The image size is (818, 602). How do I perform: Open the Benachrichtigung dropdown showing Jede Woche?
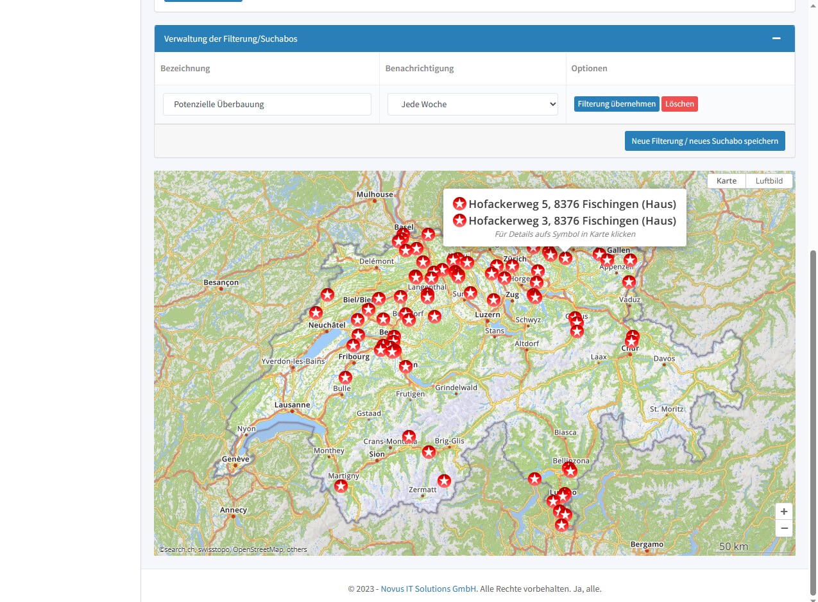472,104
